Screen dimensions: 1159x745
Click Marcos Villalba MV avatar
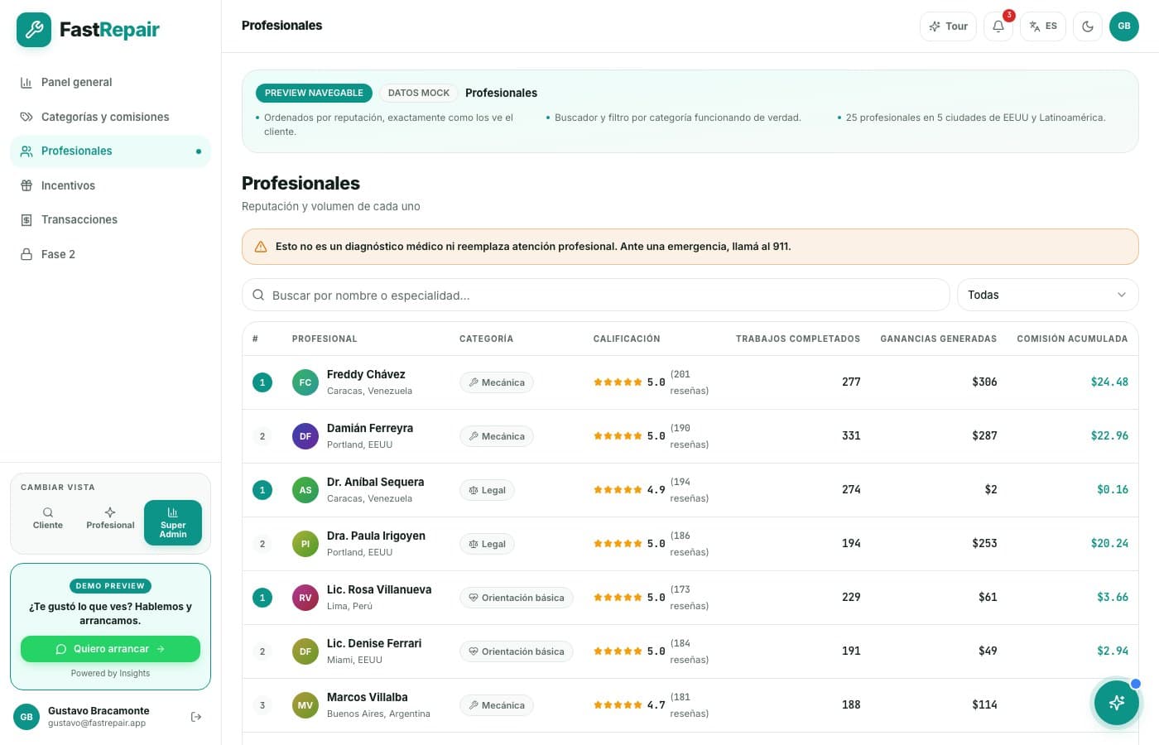[x=305, y=705]
